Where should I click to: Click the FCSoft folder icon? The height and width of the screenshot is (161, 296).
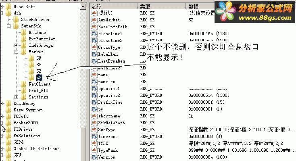pyautogui.click(x=8, y=116)
